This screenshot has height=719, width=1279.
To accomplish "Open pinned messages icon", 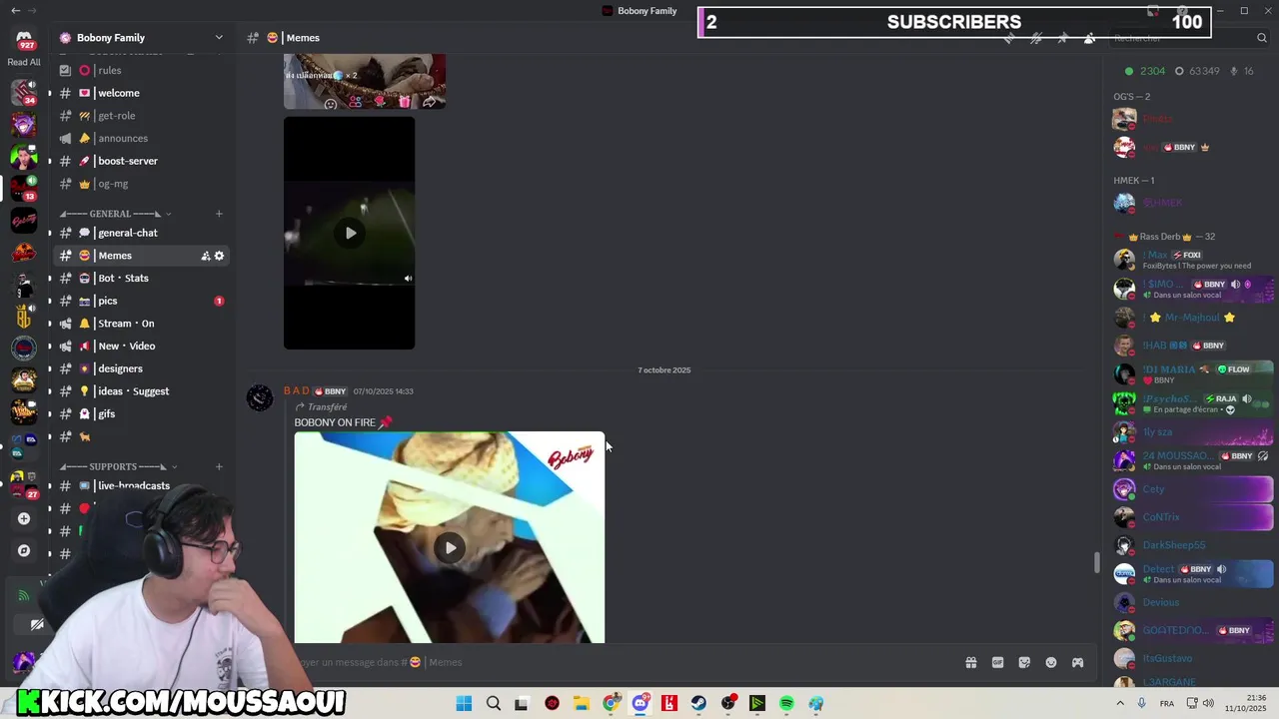I will coord(1062,38).
